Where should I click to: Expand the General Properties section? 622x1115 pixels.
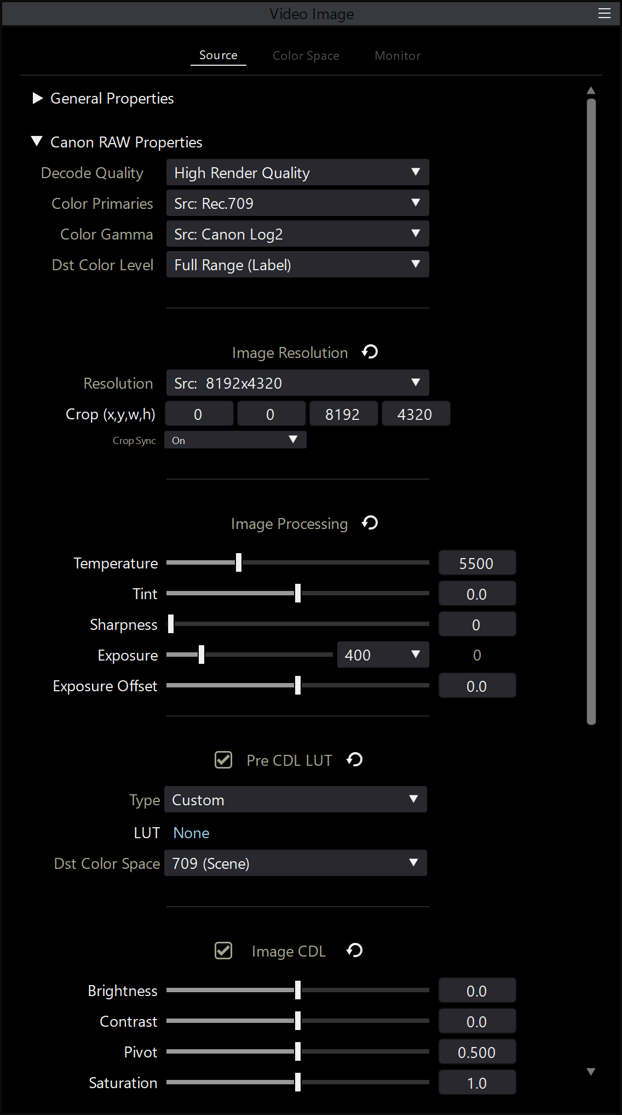pyautogui.click(x=38, y=98)
